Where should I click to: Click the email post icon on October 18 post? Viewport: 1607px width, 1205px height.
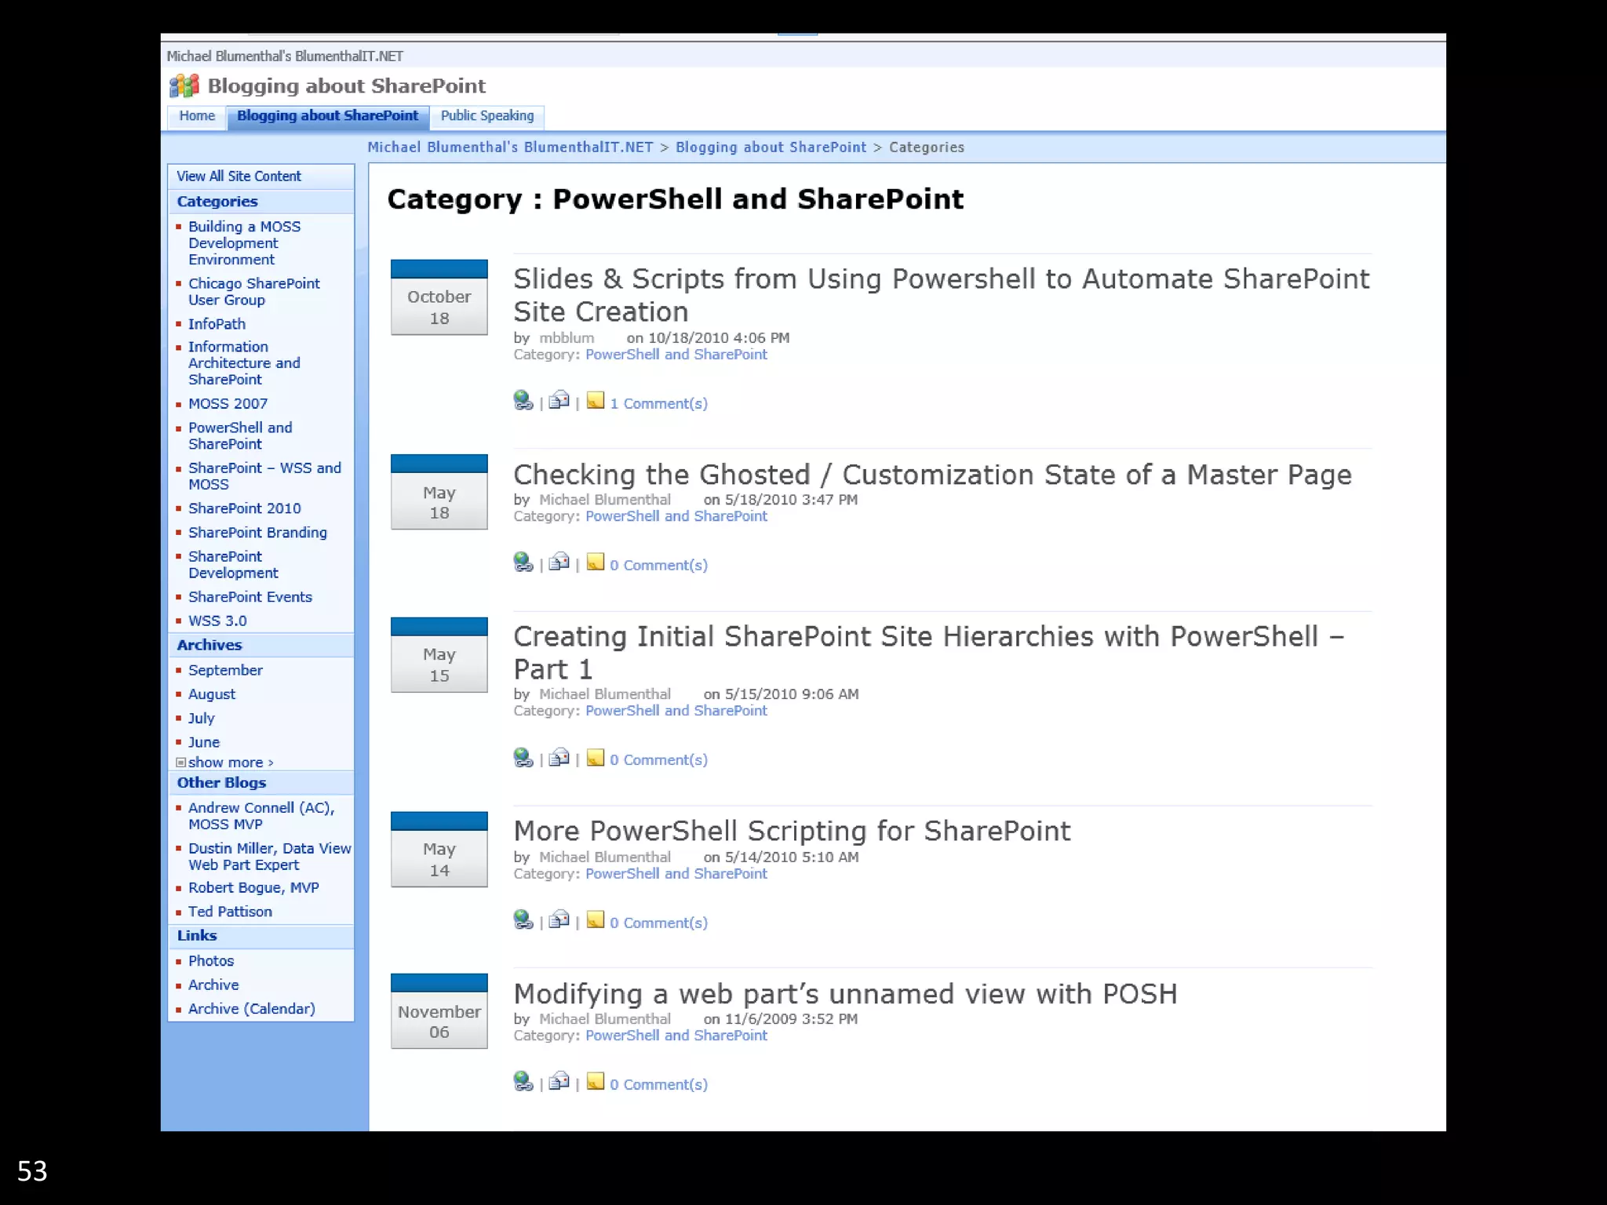tap(559, 401)
